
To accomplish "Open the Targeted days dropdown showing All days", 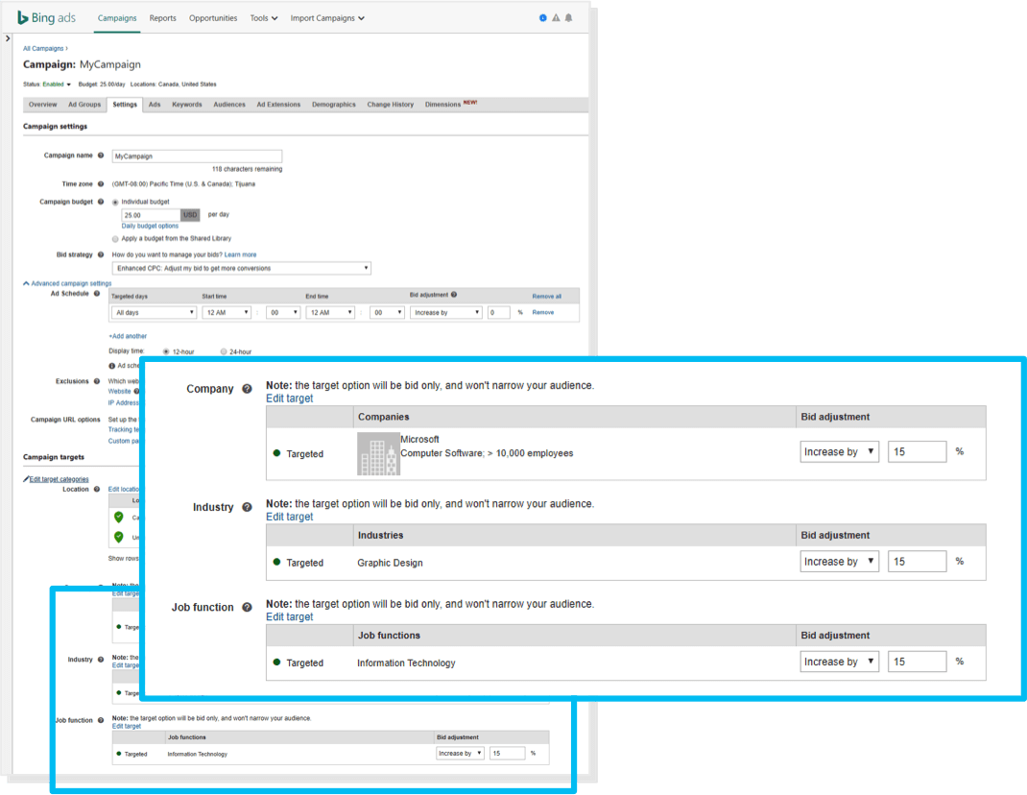I will (153, 312).
